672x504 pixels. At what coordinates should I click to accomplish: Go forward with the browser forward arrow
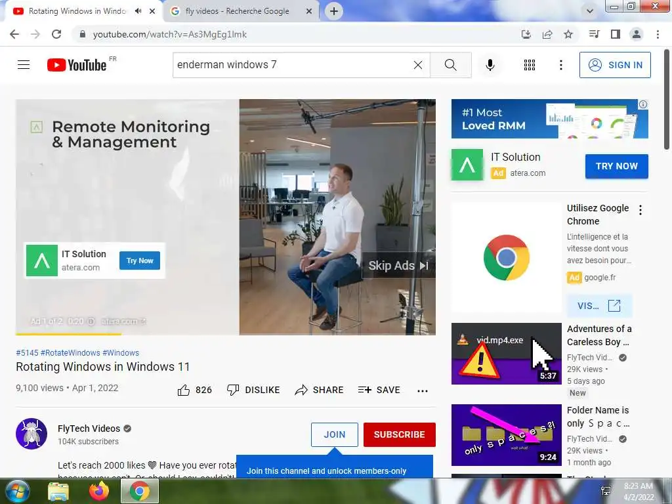[x=35, y=34]
